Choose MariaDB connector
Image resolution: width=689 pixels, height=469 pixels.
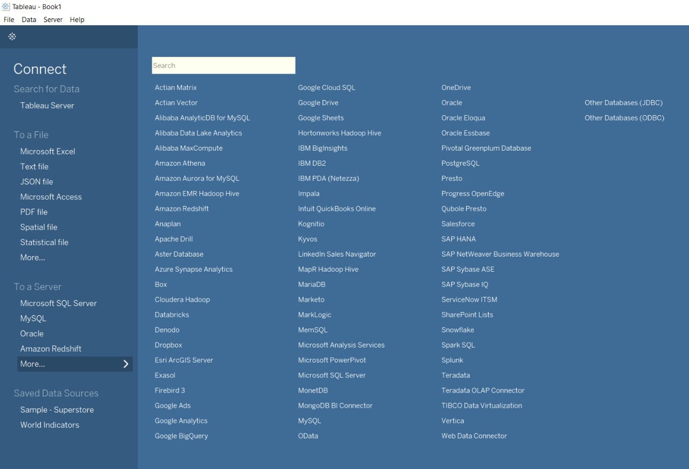coord(312,285)
